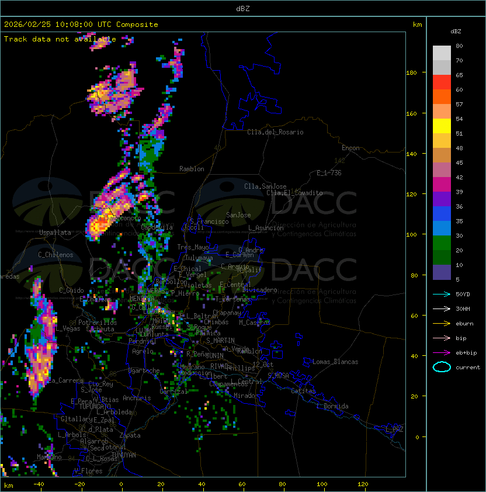Click the 'km' unit label at top right
This screenshot has width=486, height=492.
[417, 25]
